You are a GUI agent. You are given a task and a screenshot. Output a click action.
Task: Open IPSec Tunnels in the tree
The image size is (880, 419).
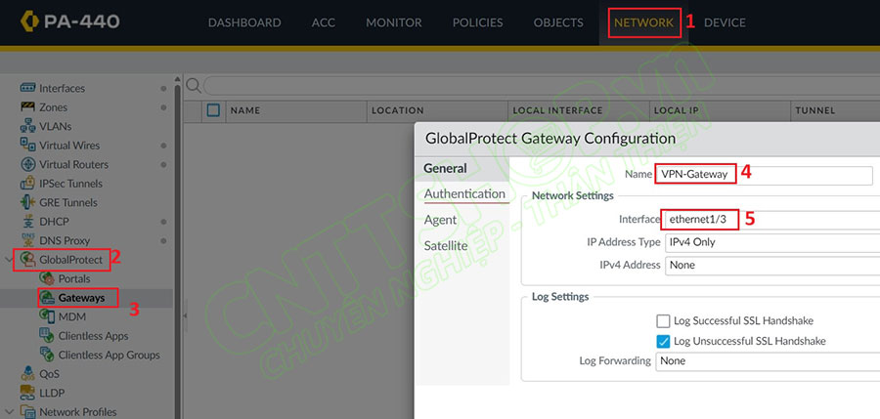[70, 184]
